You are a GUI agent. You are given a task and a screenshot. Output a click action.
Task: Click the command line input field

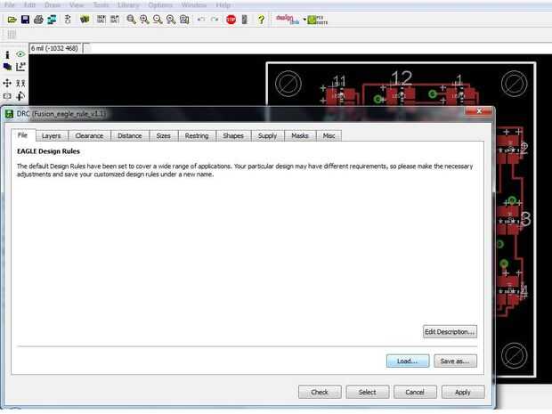coord(318,48)
